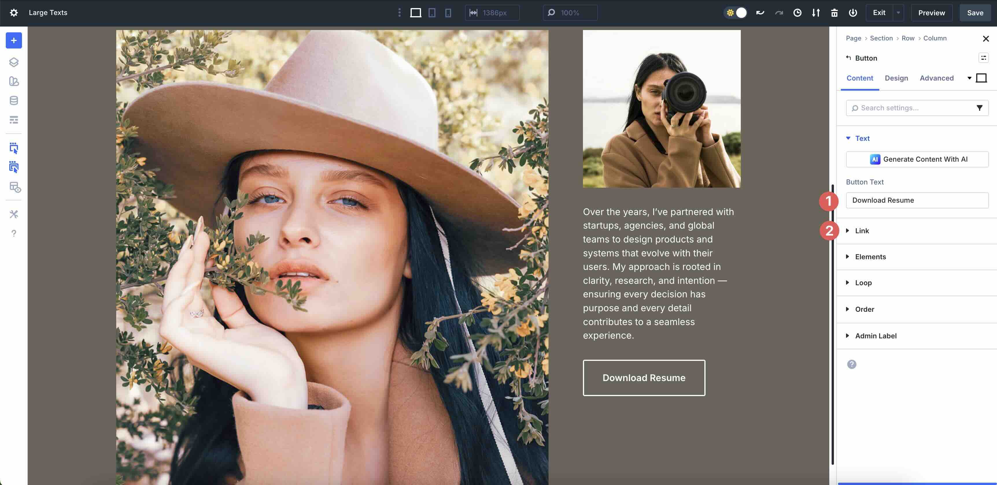Click the blue add module plus button
This screenshot has width=997, height=485.
pos(14,41)
